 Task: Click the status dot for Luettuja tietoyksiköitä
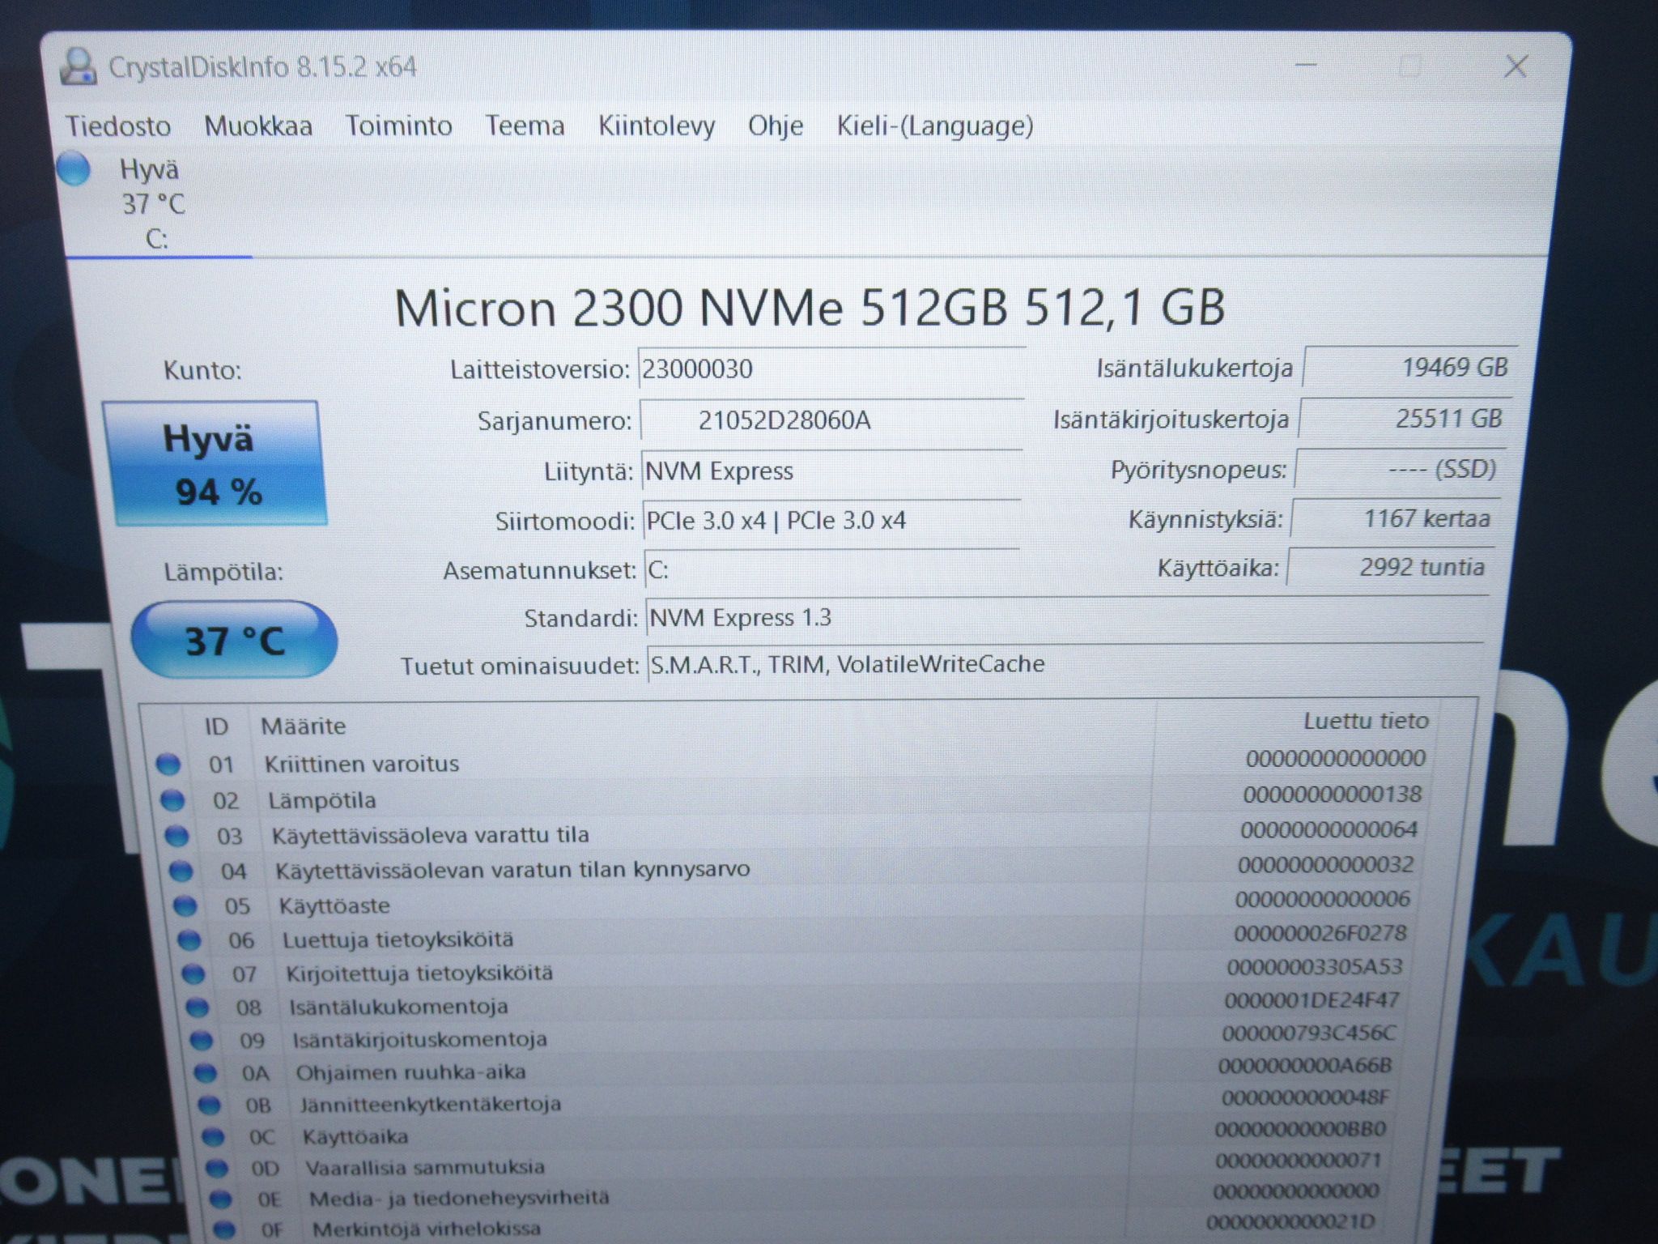189,939
